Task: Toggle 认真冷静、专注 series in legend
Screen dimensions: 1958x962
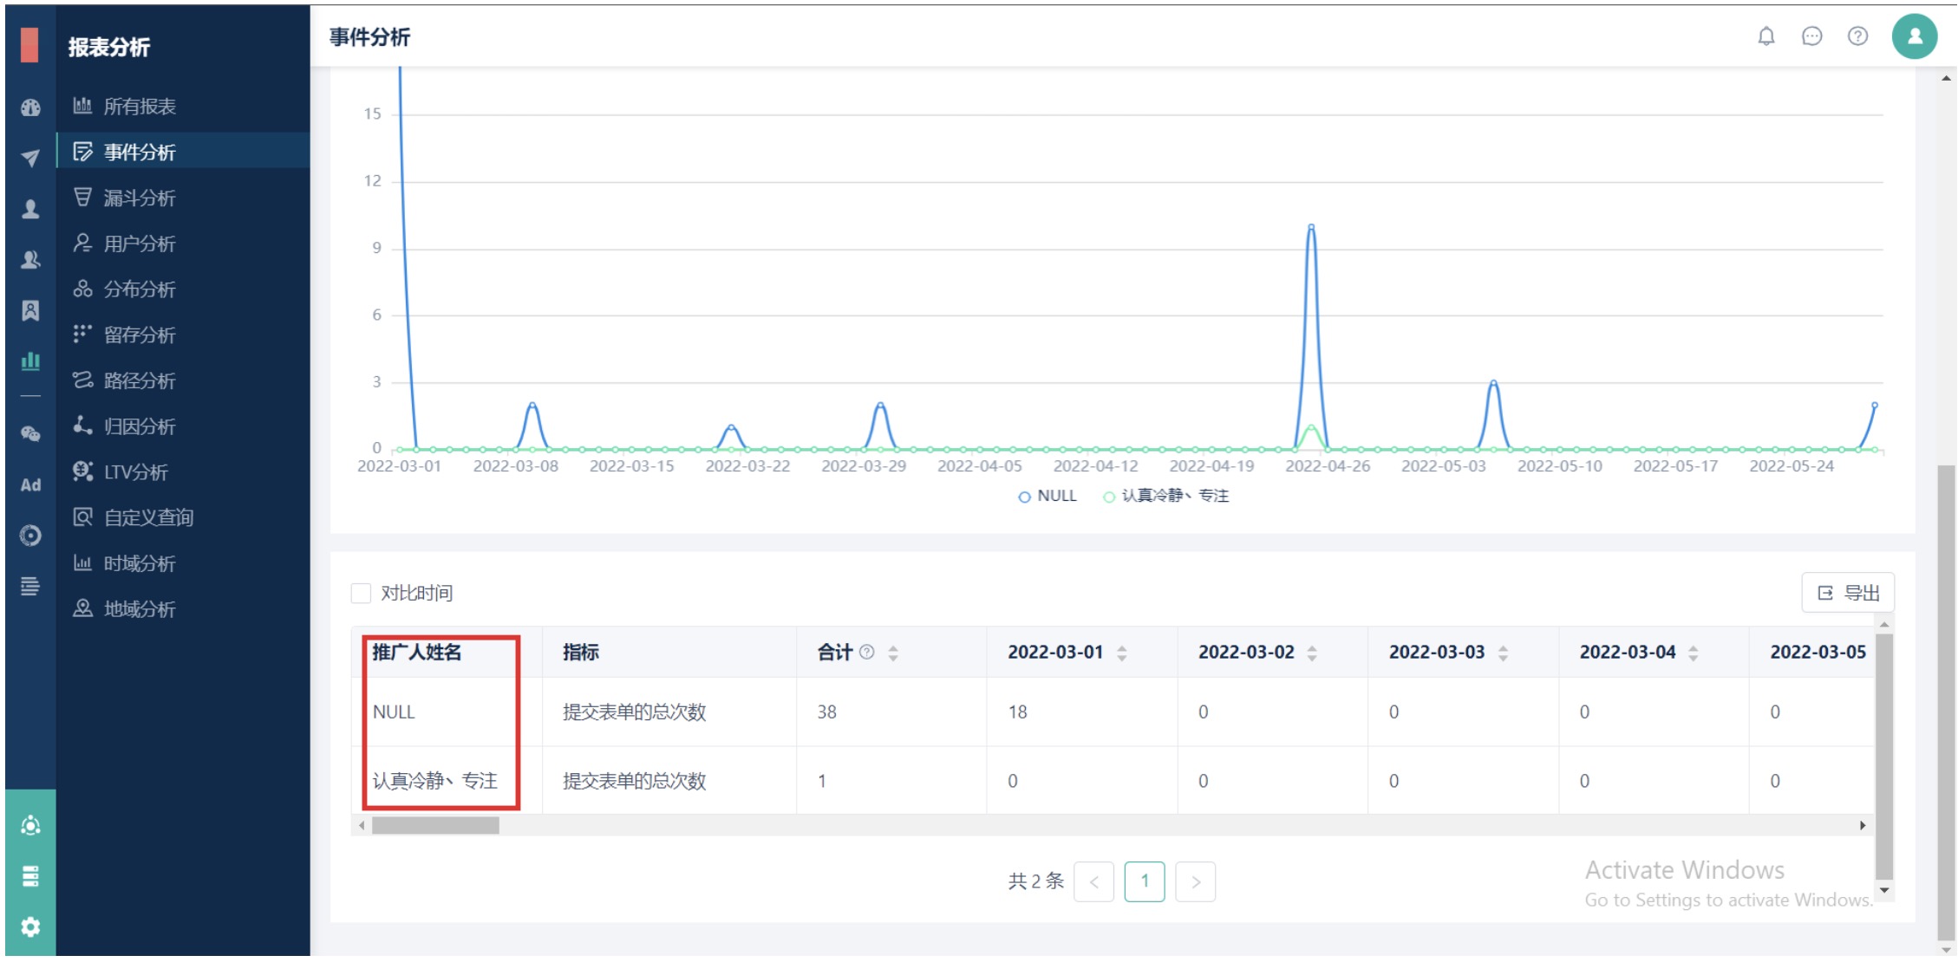Action: [1165, 496]
